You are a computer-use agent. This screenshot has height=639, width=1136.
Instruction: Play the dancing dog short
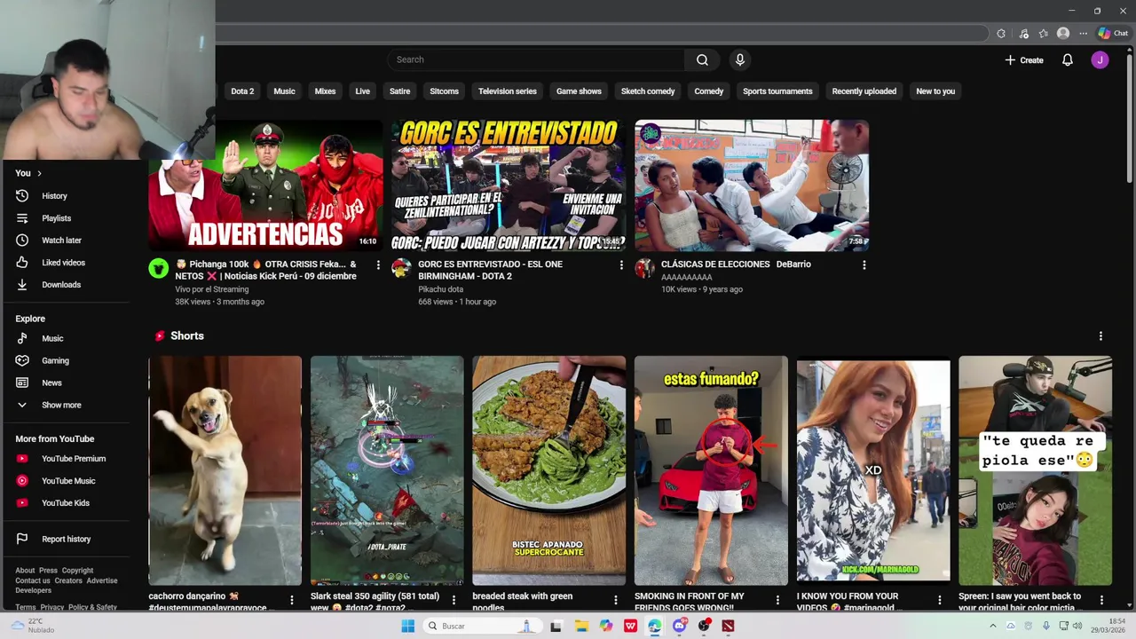tap(225, 470)
